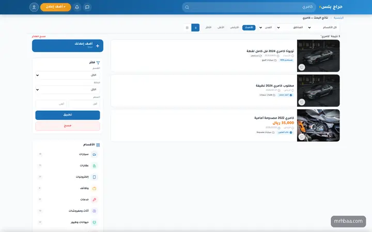The image size is (372, 232).
Task: Click the إلكترونيات phone category icon
Action: tap(94, 177)
